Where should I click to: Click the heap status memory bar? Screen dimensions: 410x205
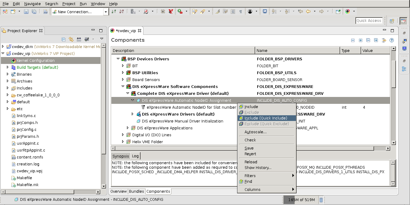301,200
